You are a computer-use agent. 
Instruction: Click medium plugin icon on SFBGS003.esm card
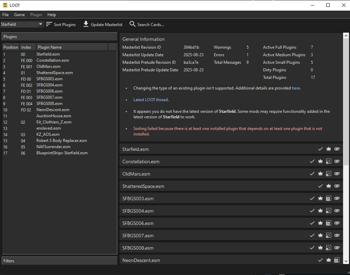pos(329,198)
